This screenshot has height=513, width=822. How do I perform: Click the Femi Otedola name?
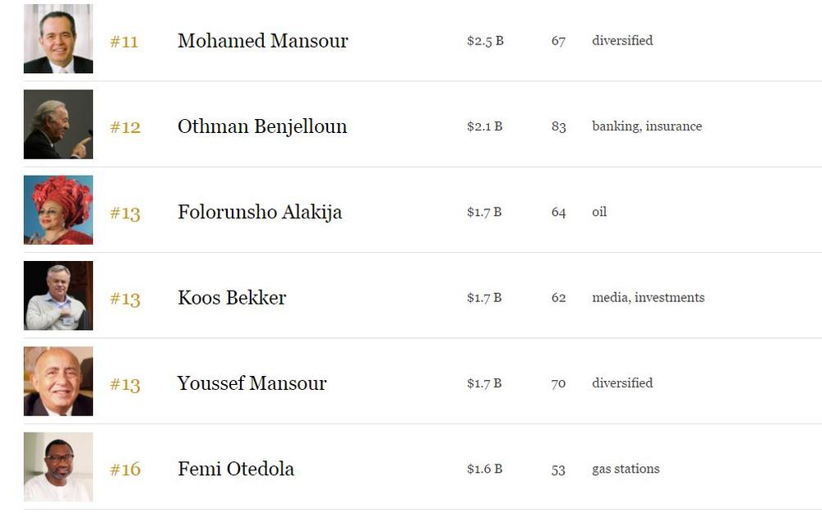236,469
